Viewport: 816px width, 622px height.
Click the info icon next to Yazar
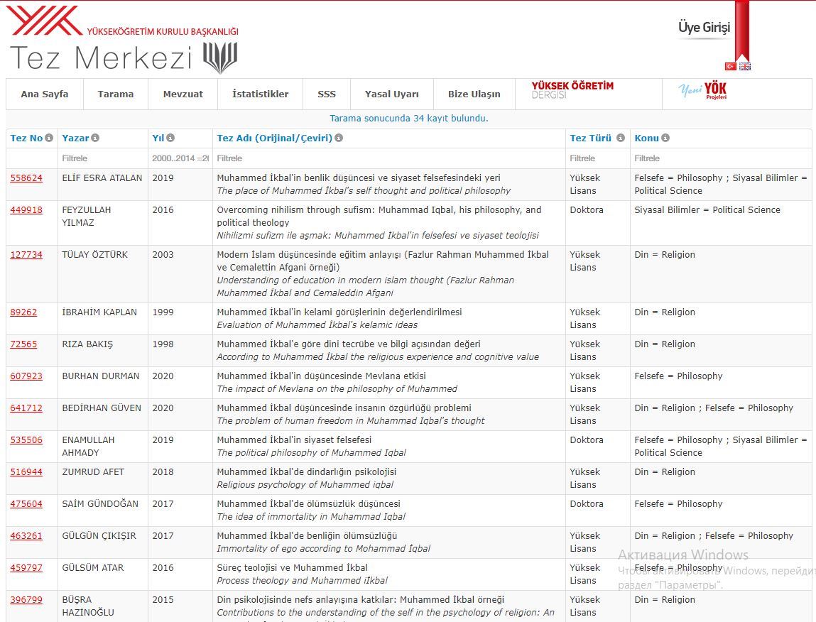(95, 138)
